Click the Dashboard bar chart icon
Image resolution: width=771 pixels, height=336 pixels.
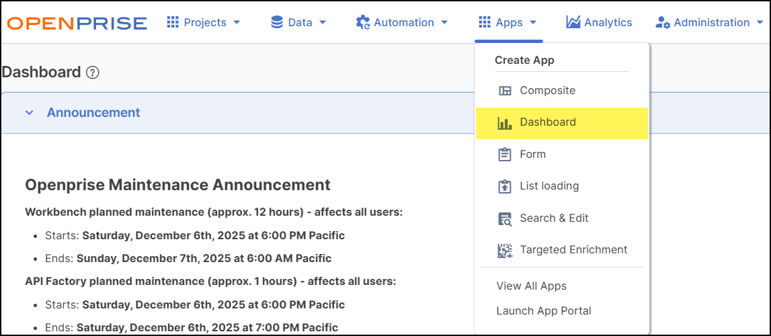click(505, 123)
